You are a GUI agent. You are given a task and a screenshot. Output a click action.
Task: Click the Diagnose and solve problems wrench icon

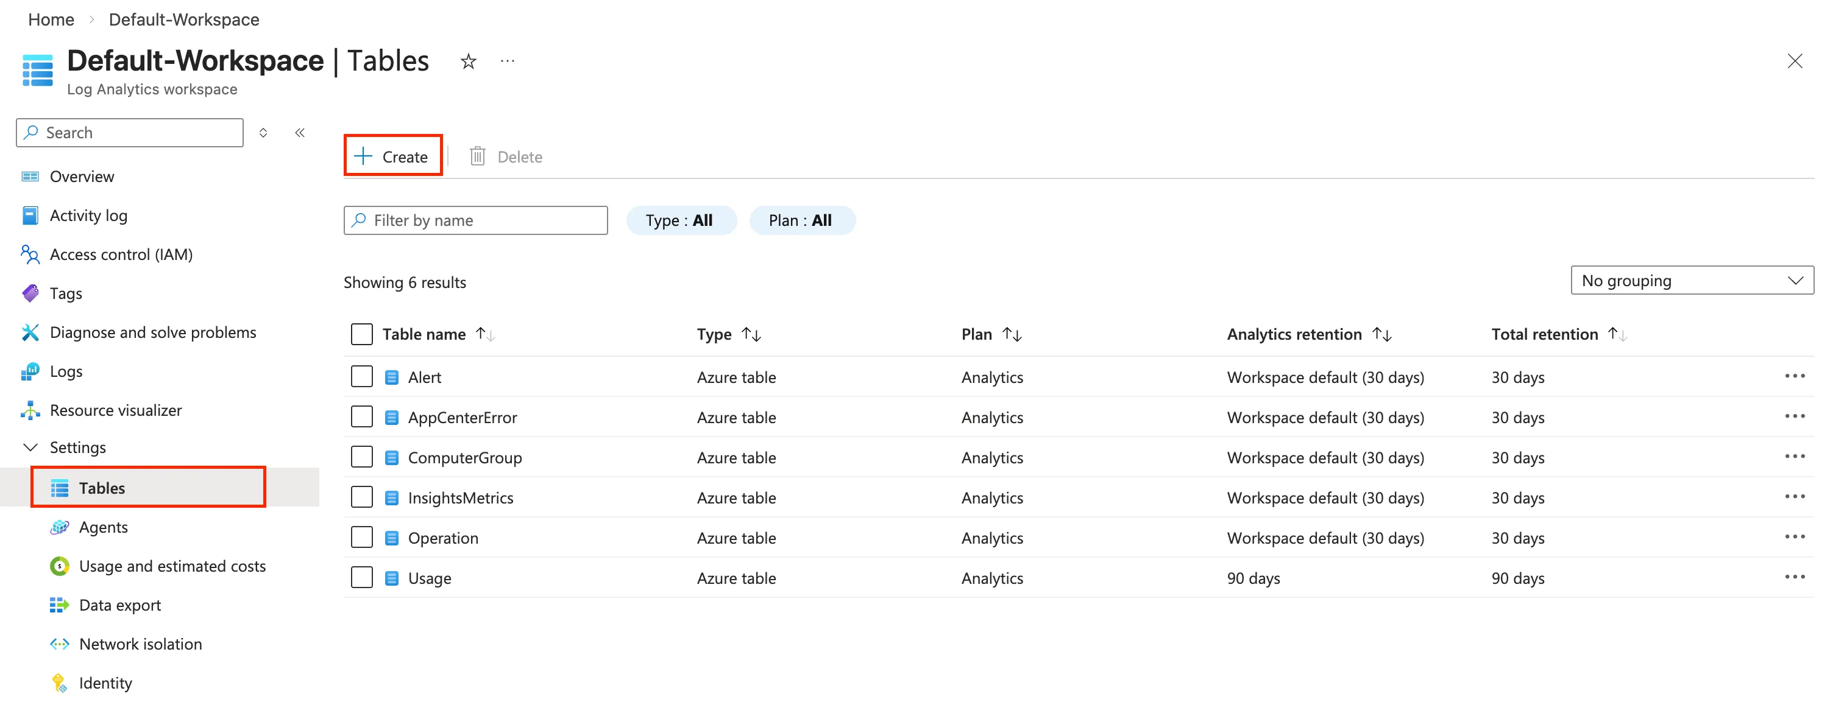coord(30,332)
